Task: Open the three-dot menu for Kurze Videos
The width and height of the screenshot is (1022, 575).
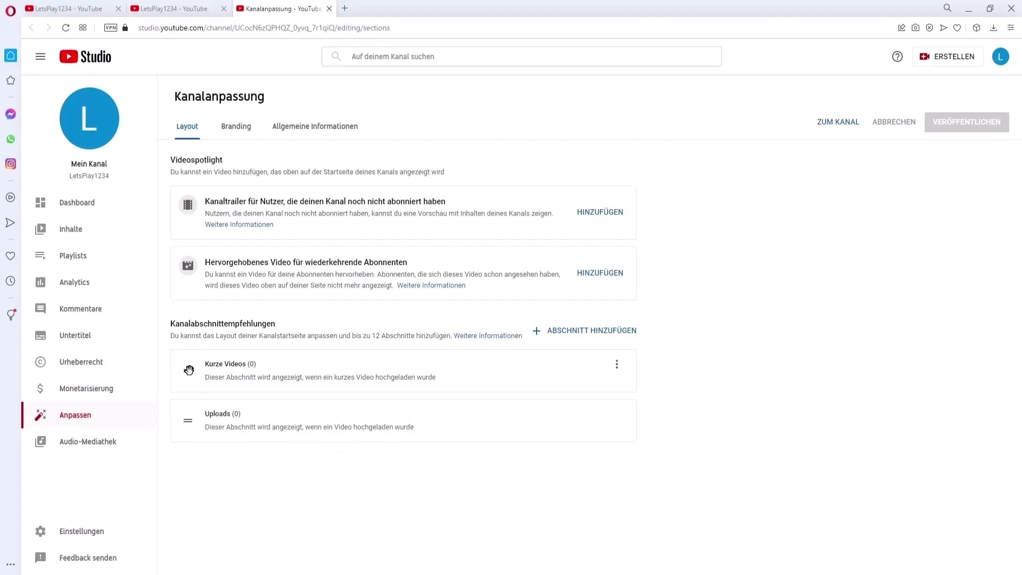Action: click(x=617, y=364)
